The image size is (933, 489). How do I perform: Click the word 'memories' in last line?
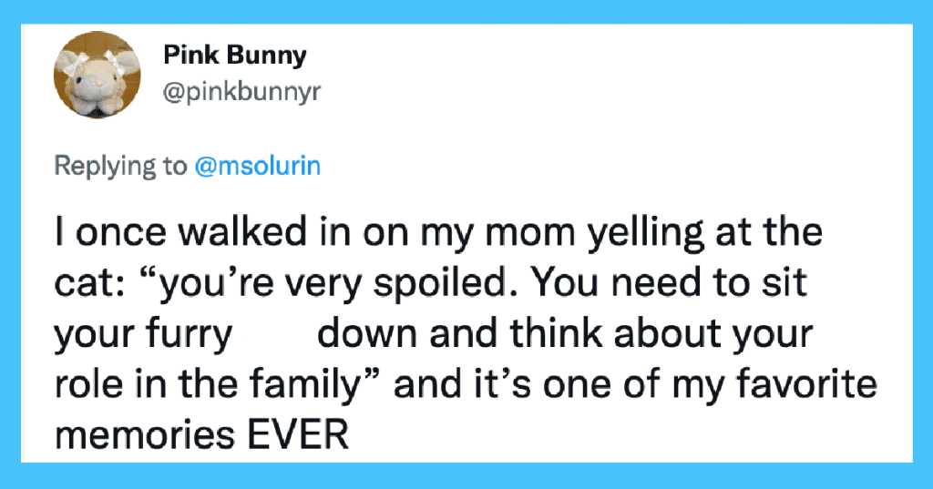pyautogui.click(x=145, y=435)
